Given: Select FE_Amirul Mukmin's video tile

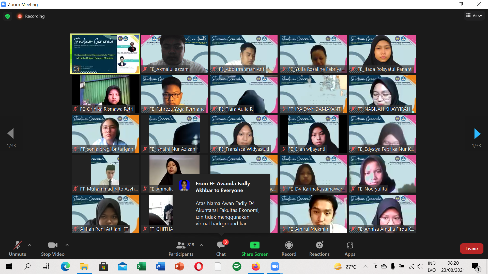Looking at the screenshot, I should click(x=313, y=213).
